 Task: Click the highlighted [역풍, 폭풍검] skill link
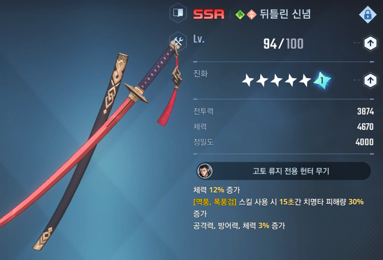click(214, 202)
